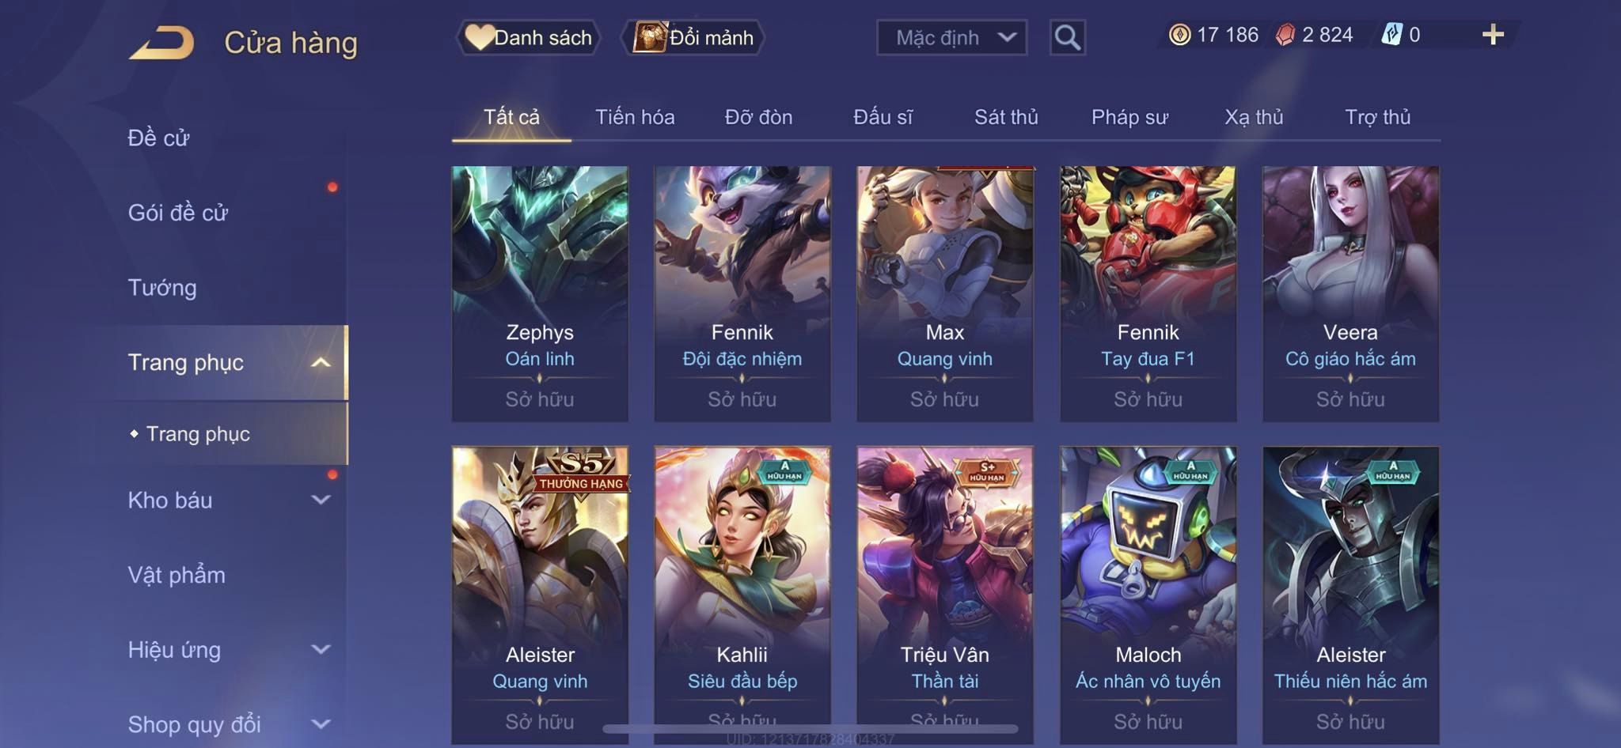
Task: Tap the plus icon to add currency
Action: point(1493,35)
